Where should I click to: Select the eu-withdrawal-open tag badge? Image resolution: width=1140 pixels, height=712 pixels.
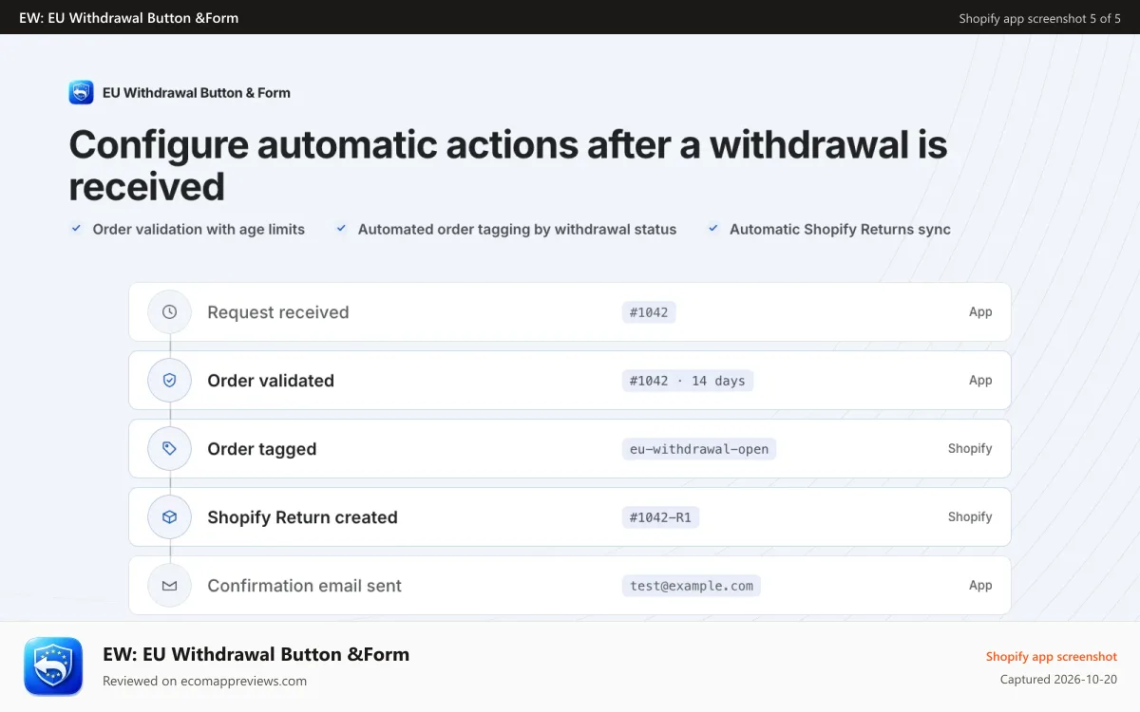[x=699, y=448]
